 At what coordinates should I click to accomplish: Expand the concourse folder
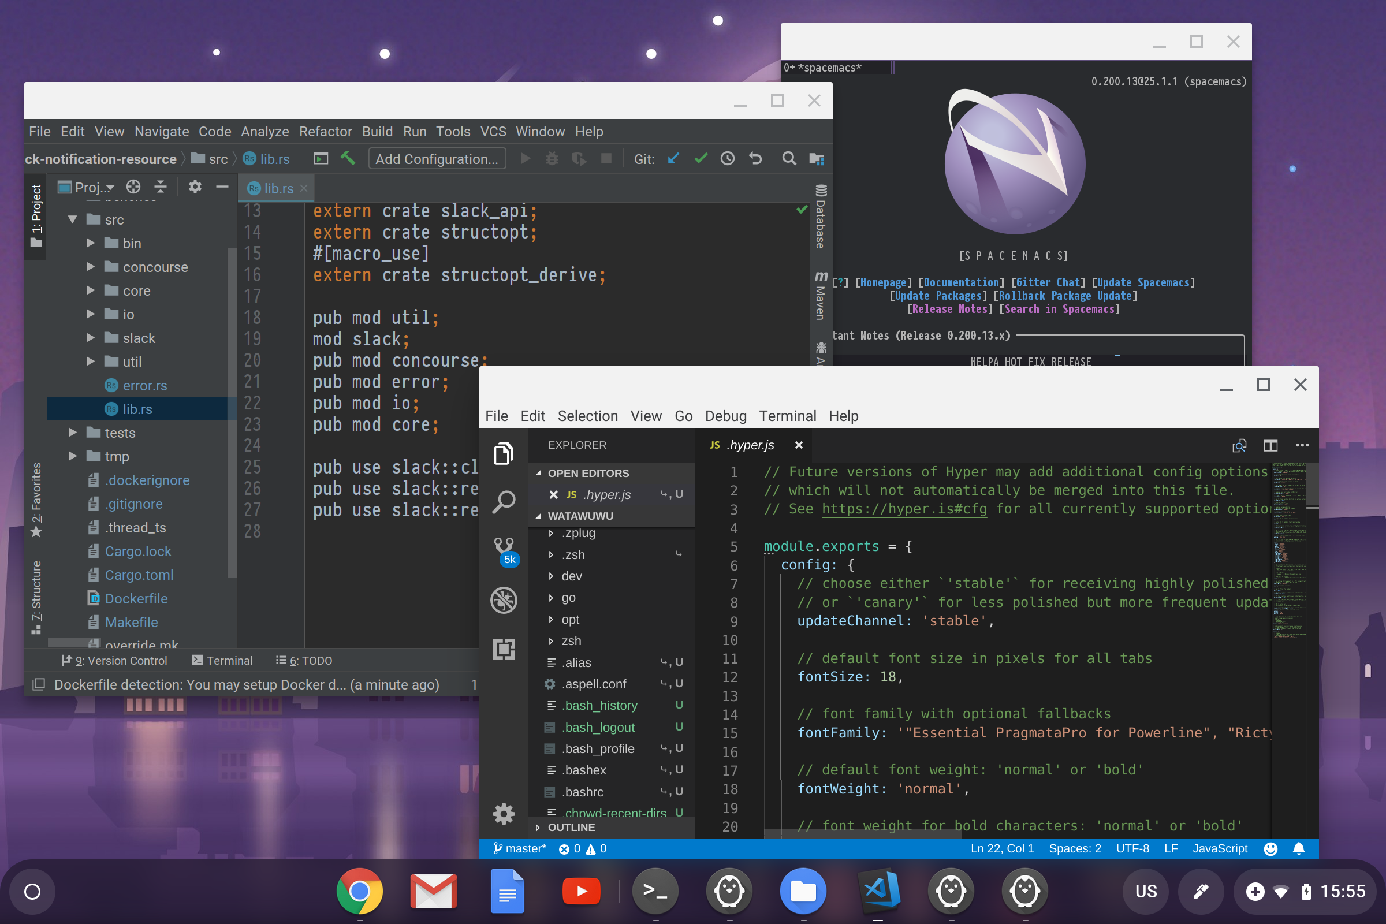91,267
